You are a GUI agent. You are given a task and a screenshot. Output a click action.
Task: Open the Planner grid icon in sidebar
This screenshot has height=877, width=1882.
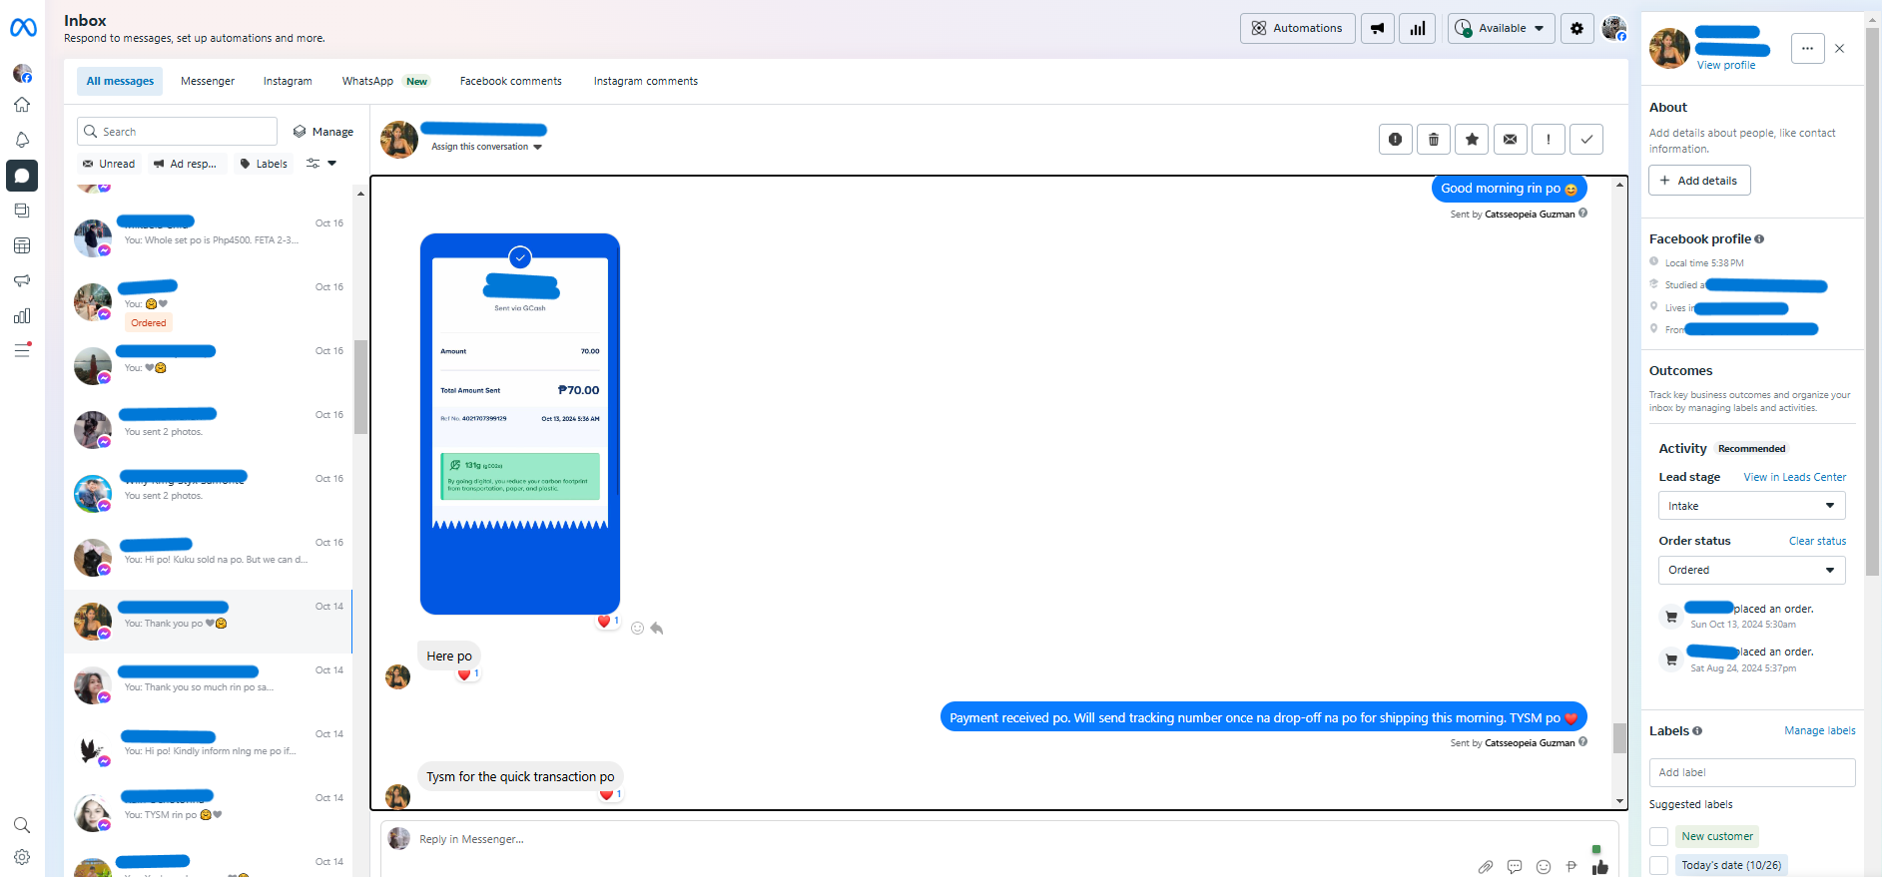tap(22, 245)
